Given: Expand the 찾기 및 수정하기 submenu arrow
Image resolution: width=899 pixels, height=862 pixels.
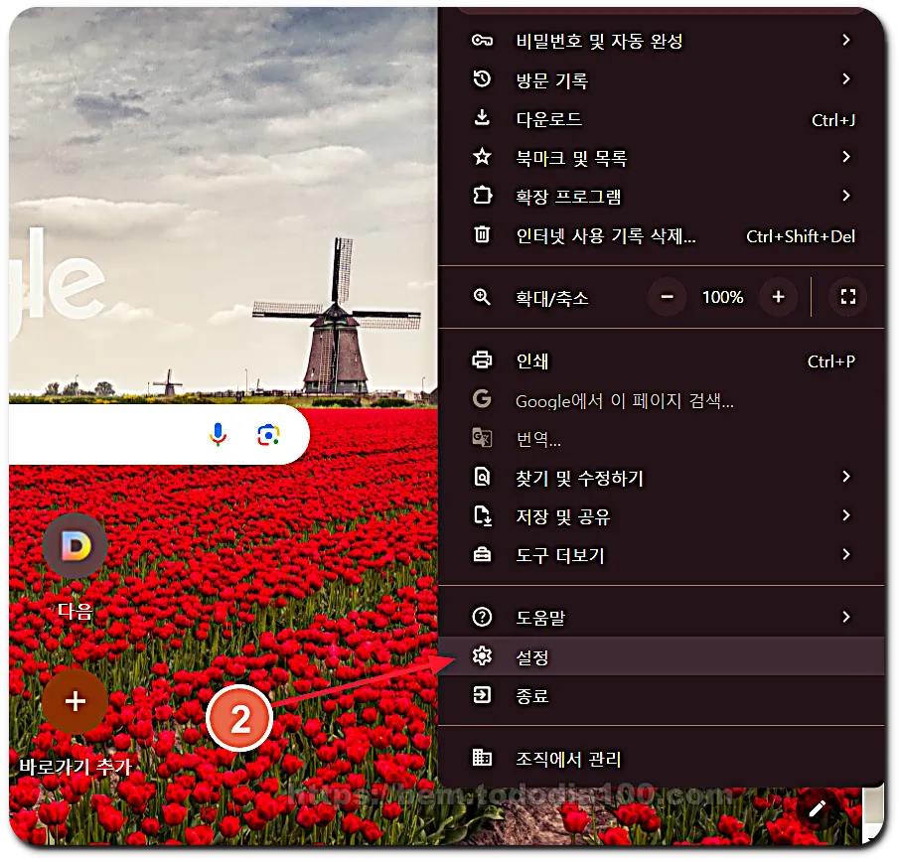Looking at the screenshot, I should click(846, 477).
